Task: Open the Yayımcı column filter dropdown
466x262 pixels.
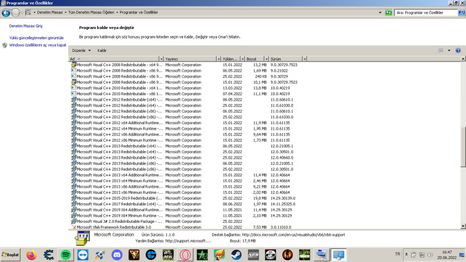Action: click(218, 59)
